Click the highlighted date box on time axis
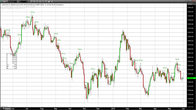Viewport: 196px width, 110px height. 8,109
